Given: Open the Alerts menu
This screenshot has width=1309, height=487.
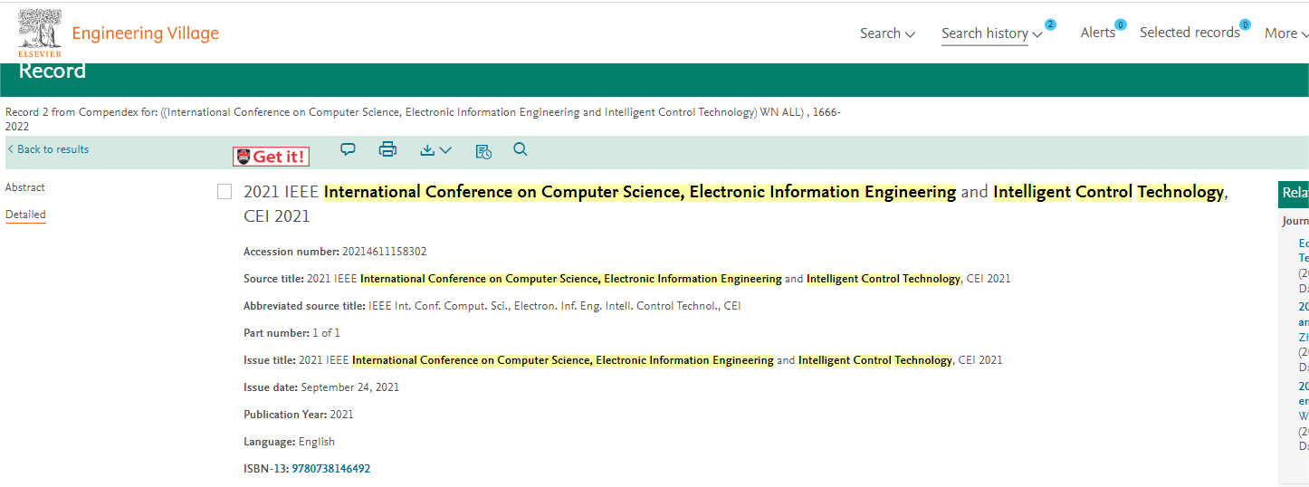Looking at the screenshot, I should [x=1098, y=33].
